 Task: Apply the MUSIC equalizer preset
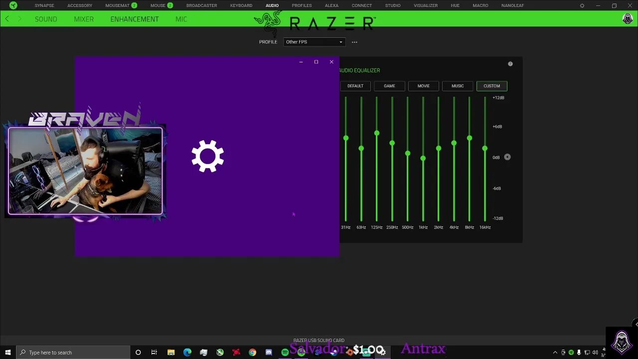[458, 86]
